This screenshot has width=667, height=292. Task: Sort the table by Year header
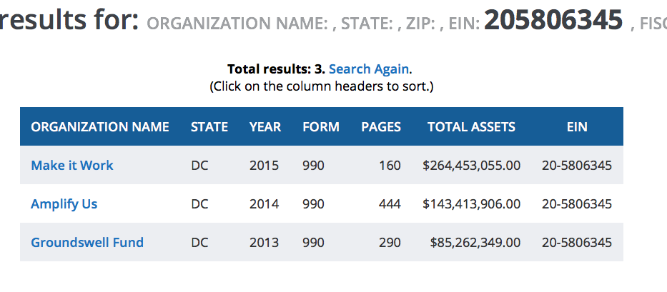point(265,127)
